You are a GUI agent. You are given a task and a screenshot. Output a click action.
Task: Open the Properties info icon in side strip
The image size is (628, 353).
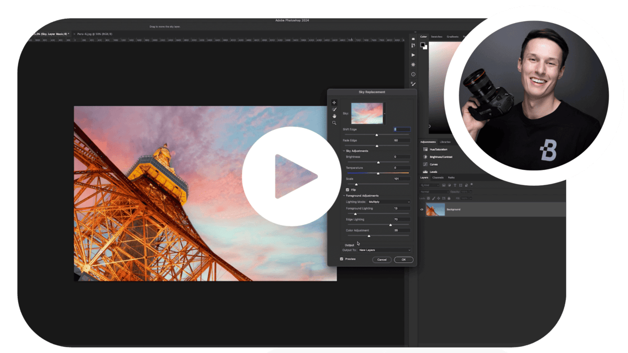[413, 74]
